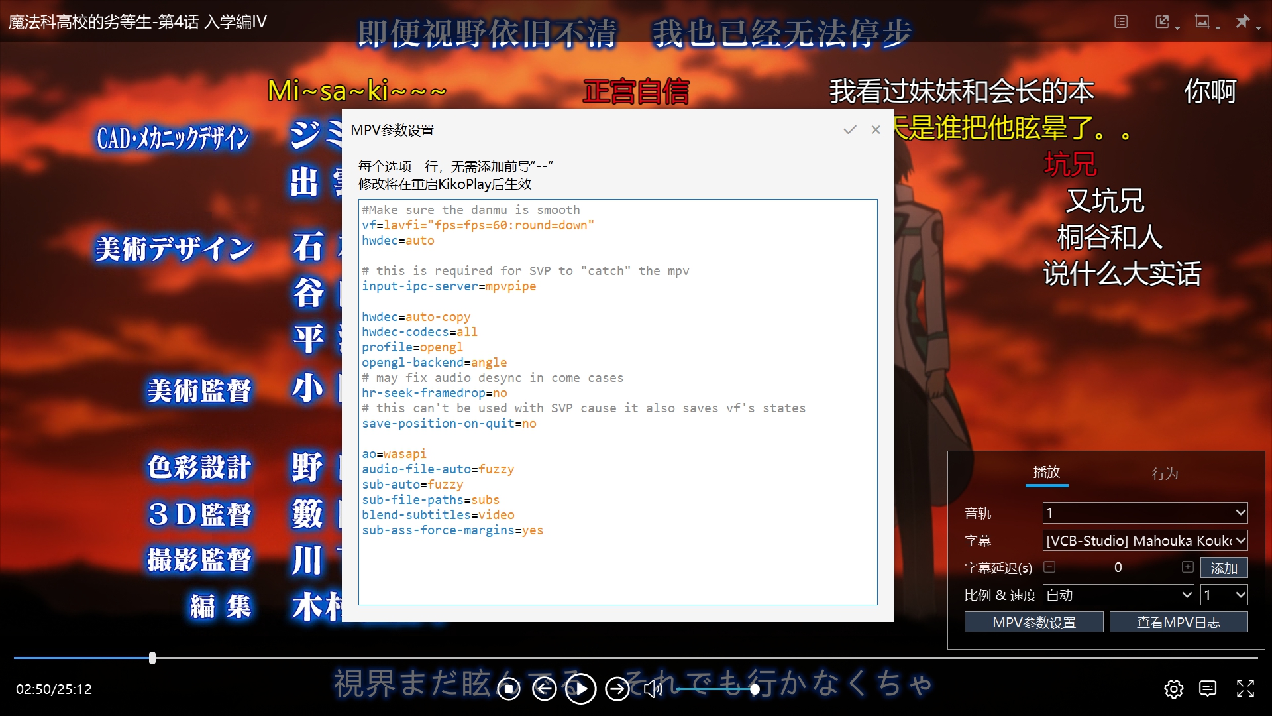This screenshot has height=716, width=1272.
Task: Switch to the 行为 tab
Action: [1165, 473]
